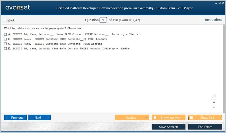Tick answer option C checkbox
The image size is (226, 133).
click(6, 44)
